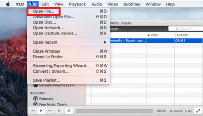The image size is (203, 116).
Task: Click the playback progress bar
Action: (114, 111)
